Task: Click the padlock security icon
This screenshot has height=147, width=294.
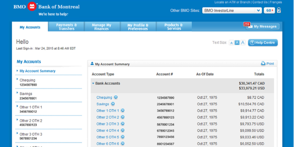Action: [279, 10]
